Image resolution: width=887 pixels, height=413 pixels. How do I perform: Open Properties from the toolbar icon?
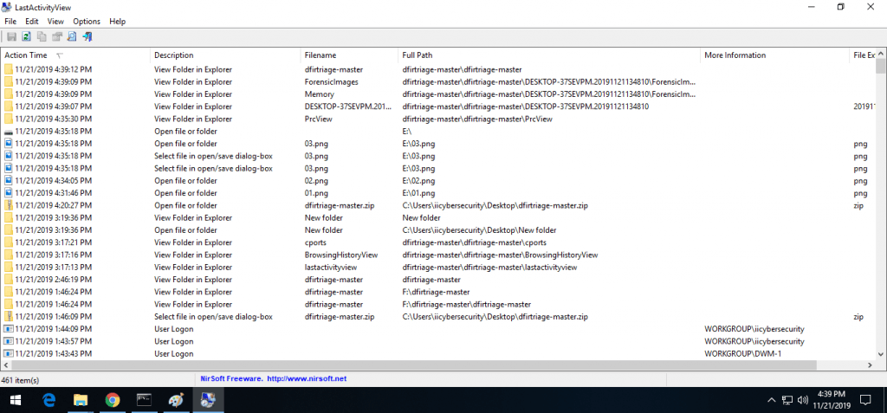[56, 36]
